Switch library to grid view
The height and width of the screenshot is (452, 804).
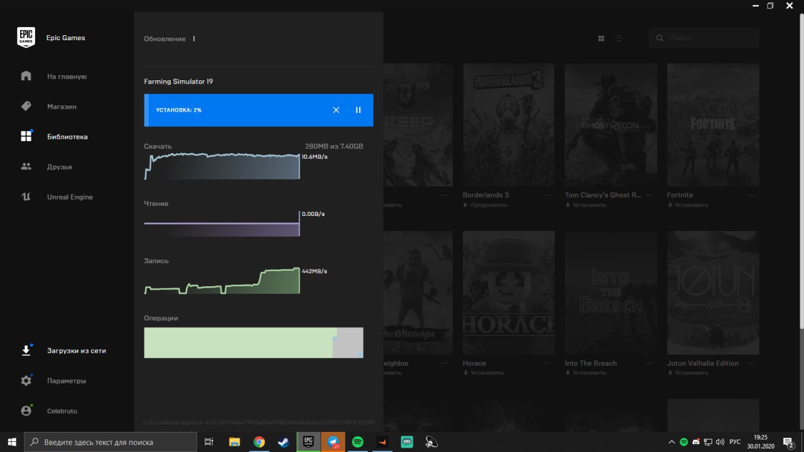tap(601, 38)
